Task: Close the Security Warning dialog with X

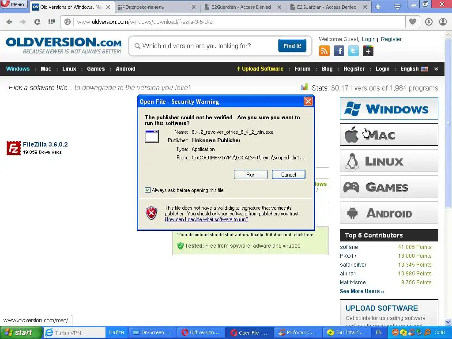Action: (308, 102)
